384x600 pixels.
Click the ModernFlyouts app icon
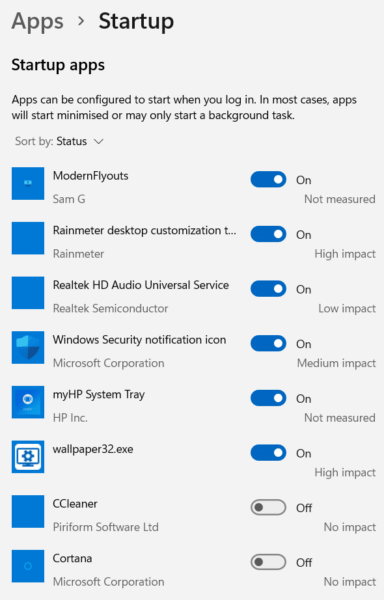[x=28, y=184]
